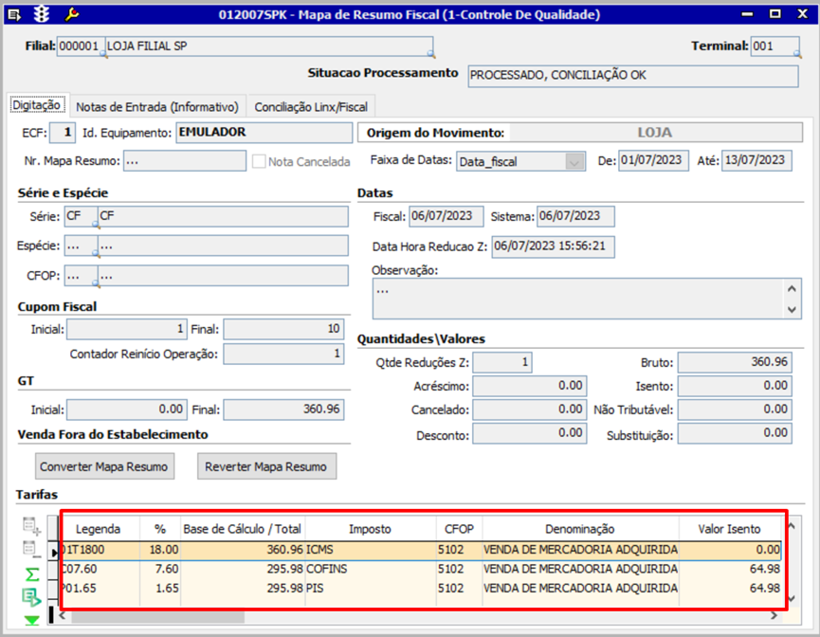Viewport: 820px width, 637px height.
Task: Click the green export list icon
Action: click(32, 597)
